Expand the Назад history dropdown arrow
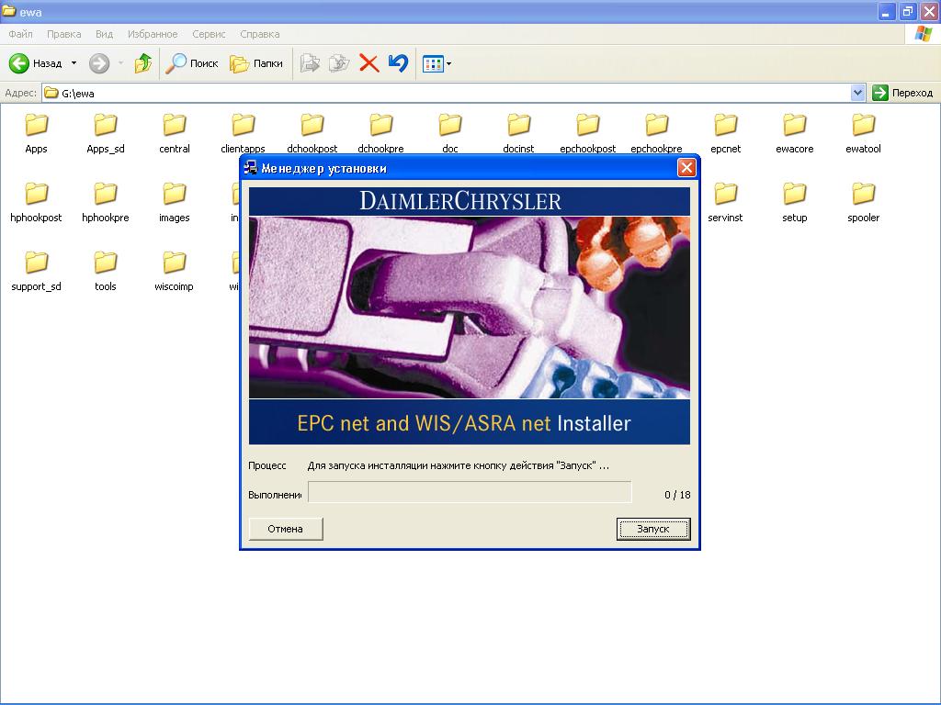This screenshot has width=941, height=705. (x=74, y=63)
